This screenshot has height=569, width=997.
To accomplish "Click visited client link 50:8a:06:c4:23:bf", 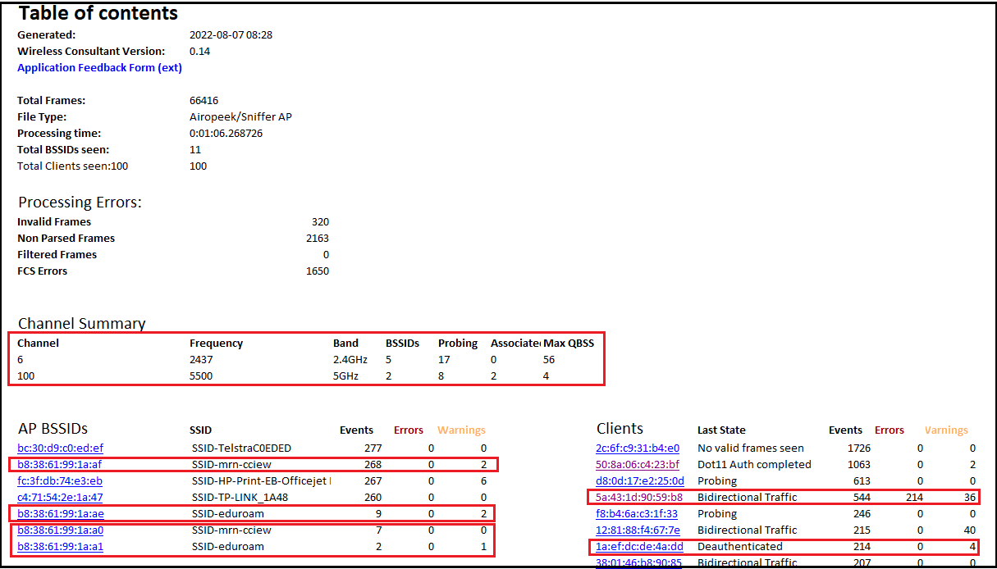I will point(638,464).
